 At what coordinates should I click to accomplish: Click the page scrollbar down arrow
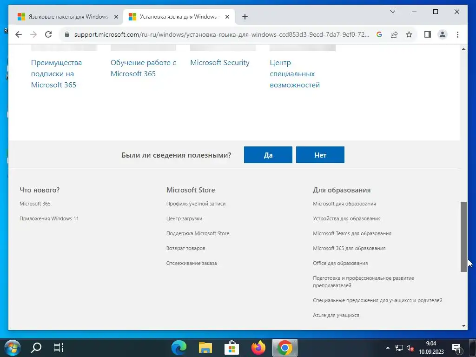tap(463, 326)
